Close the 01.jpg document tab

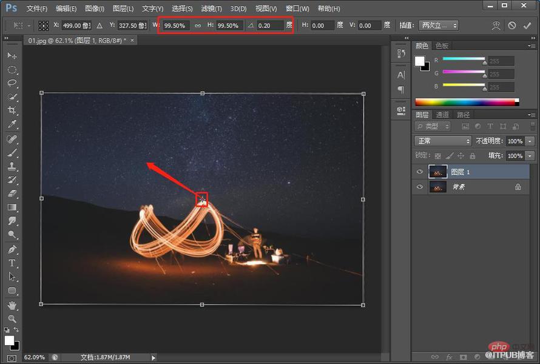click(132, 40)
